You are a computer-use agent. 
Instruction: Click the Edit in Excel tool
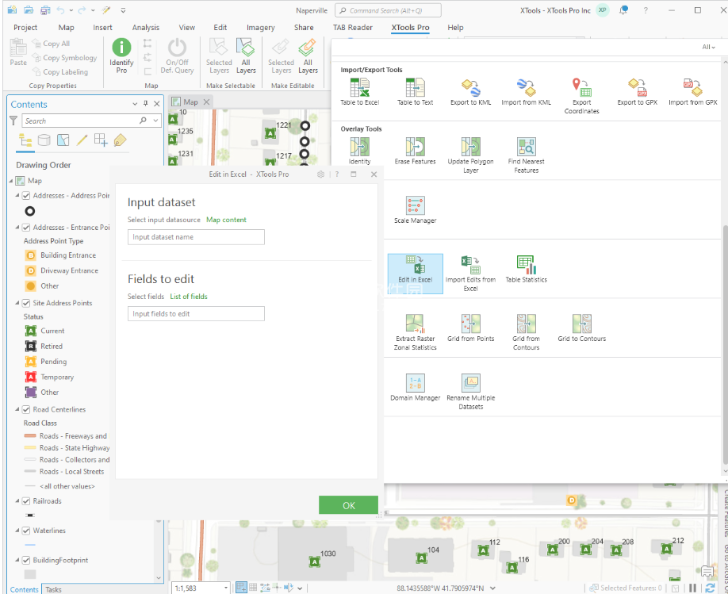point(415,274)
